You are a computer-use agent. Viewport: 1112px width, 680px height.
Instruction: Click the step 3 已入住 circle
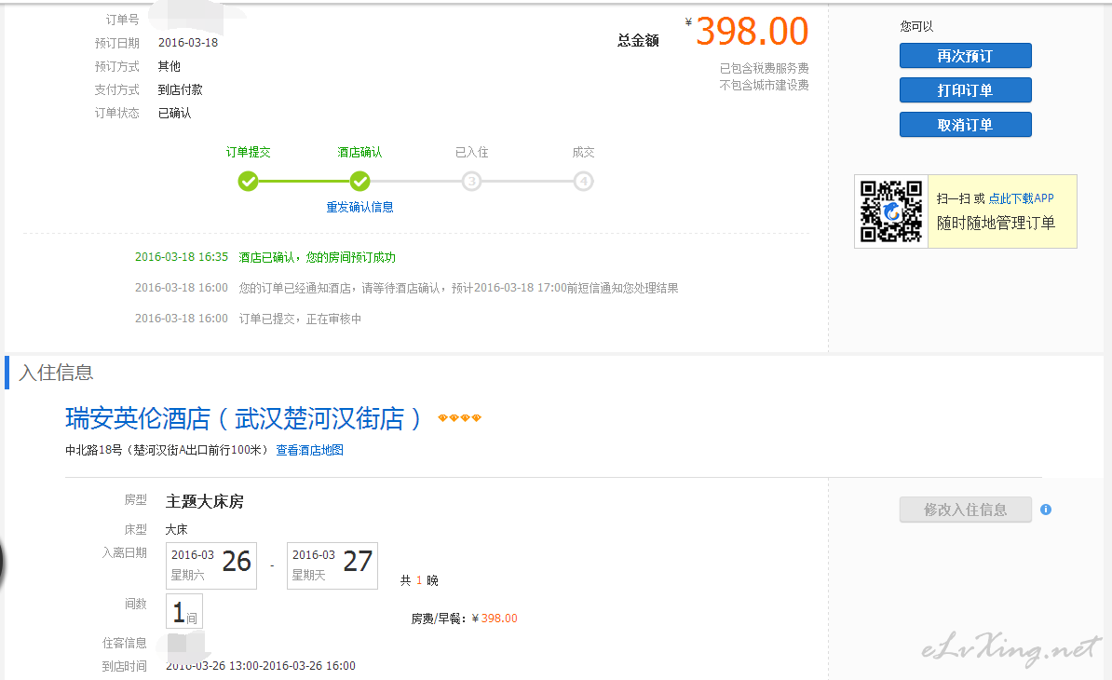pos(471,183)
